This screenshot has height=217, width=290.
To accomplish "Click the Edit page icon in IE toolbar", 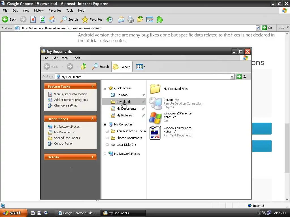I will coord(150,19).
